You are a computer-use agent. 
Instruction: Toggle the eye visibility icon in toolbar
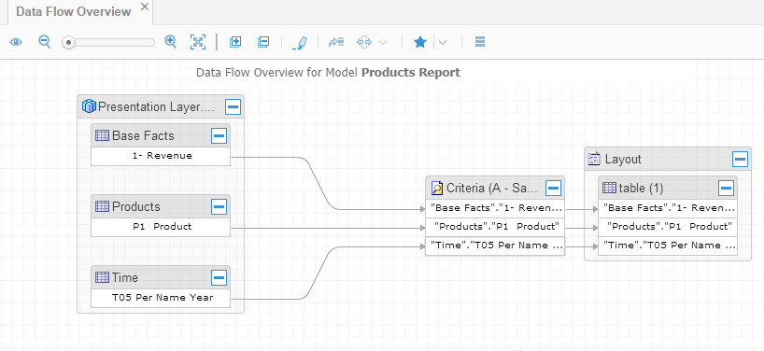(16, 42)
